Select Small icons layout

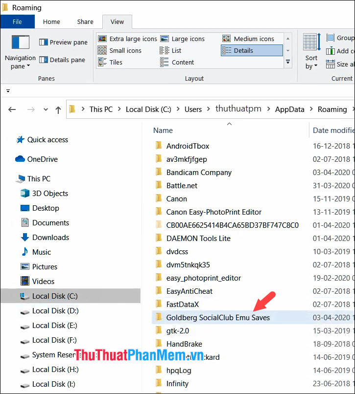click(x=119, y=50)
